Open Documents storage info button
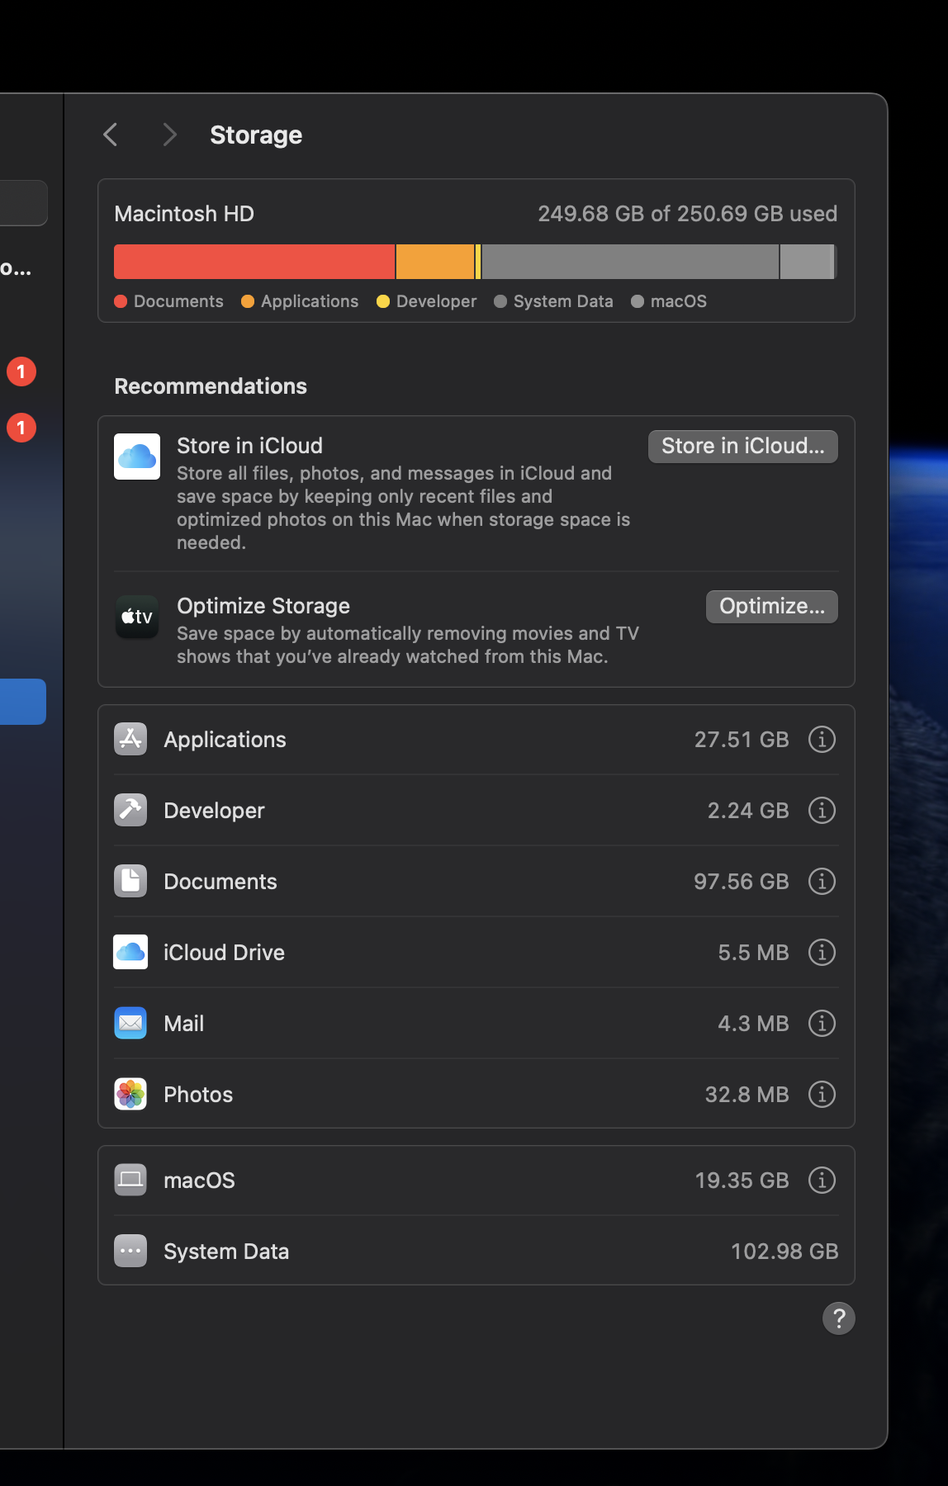Image resolution: width=948 pixels, height=1486 pixels. click(821, 881)
